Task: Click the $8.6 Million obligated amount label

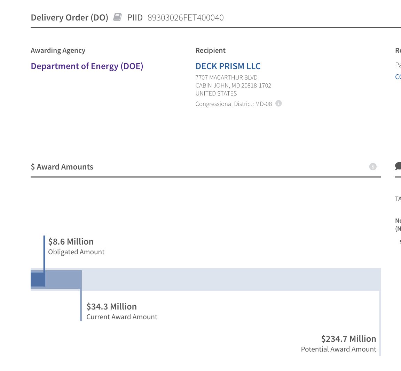Action: click(71, 242)
